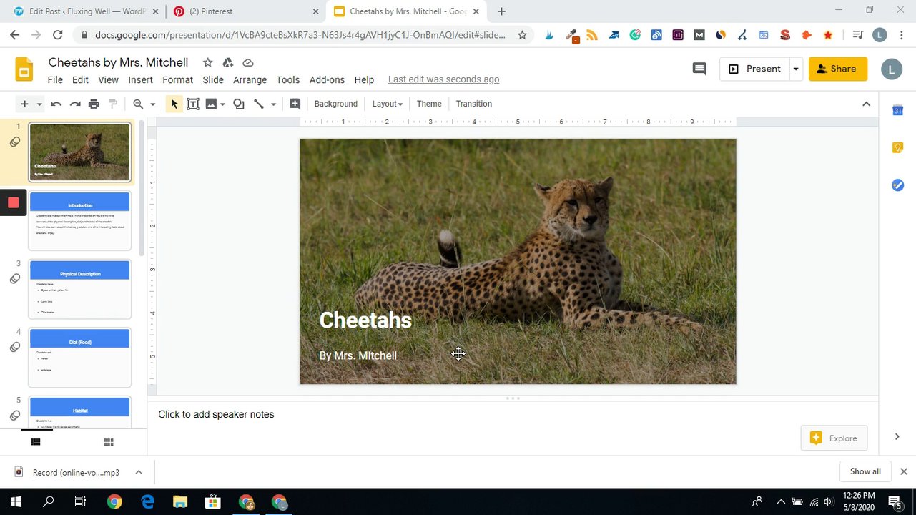Viewport: 916px width, 515px height.
Task: Open the Transition panel button
Action: pyautogui.click(x=473, y=104)
